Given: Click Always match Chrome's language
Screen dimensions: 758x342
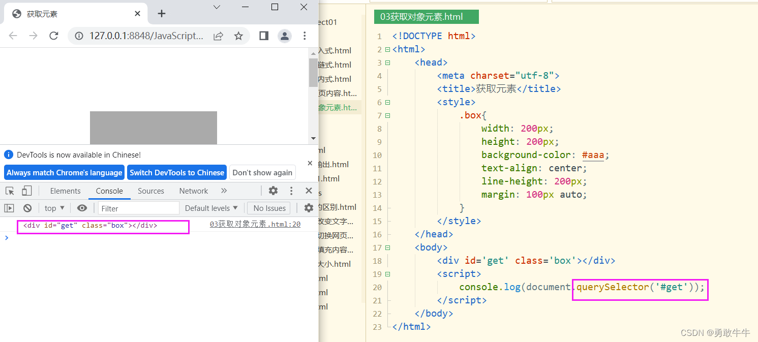Looking at the screenshot, I should click(64, 172).
